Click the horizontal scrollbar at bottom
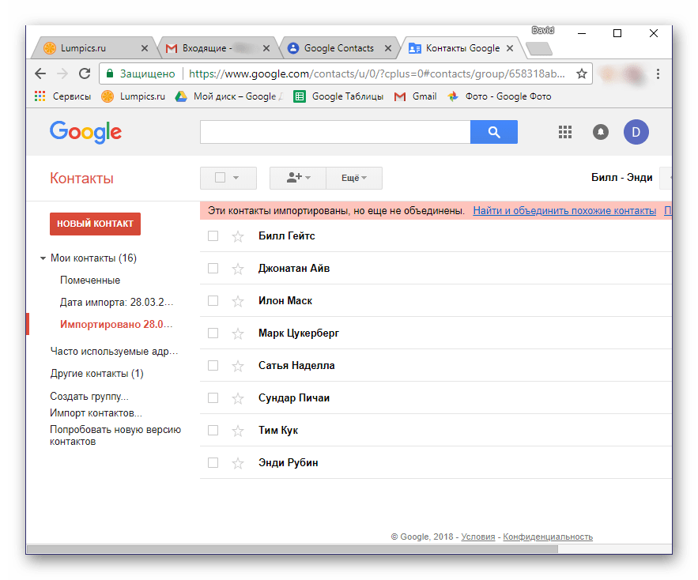This screenshot has height=580, width=698. [x=292, y=549]
